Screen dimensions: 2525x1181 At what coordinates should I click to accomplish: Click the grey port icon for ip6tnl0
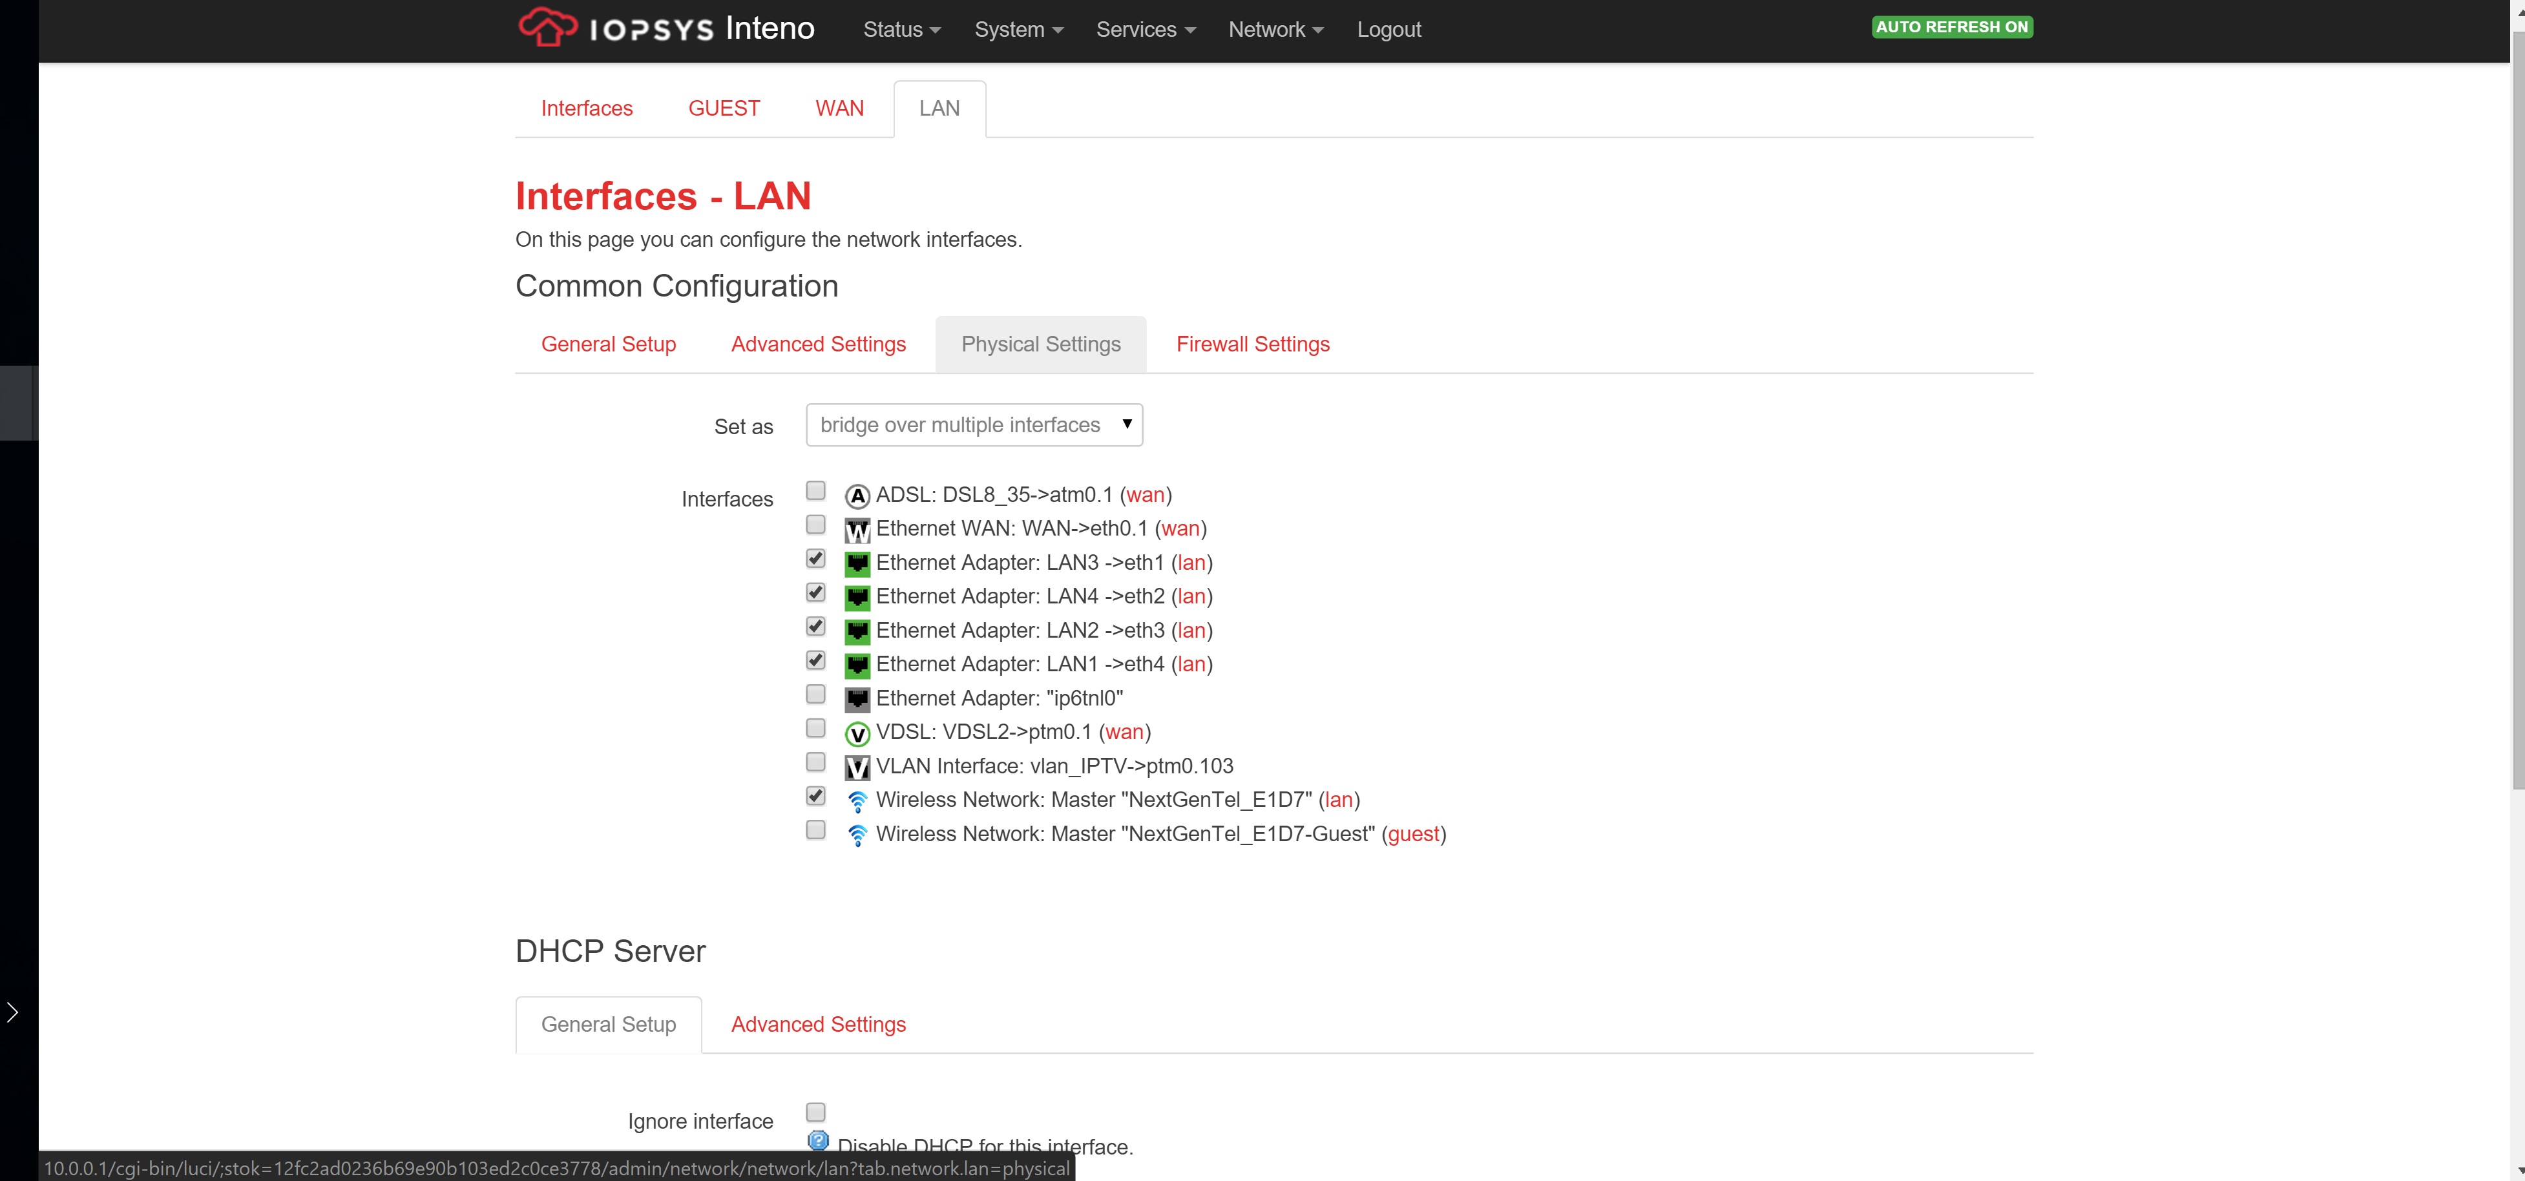tap(857, 700)
